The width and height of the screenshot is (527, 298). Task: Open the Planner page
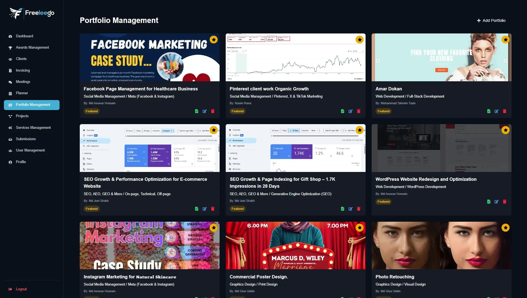pos(32,93)
